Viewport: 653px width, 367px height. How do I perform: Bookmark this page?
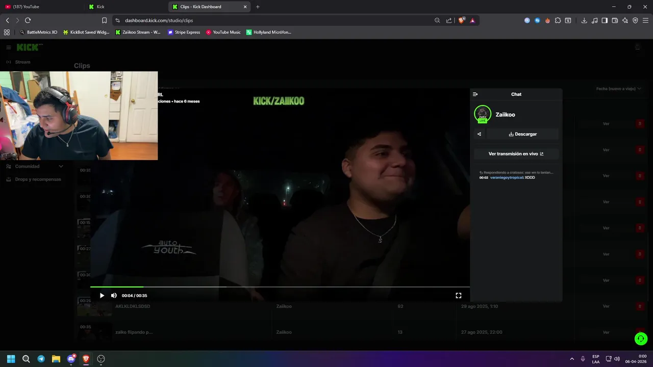[x=104, y=20]
